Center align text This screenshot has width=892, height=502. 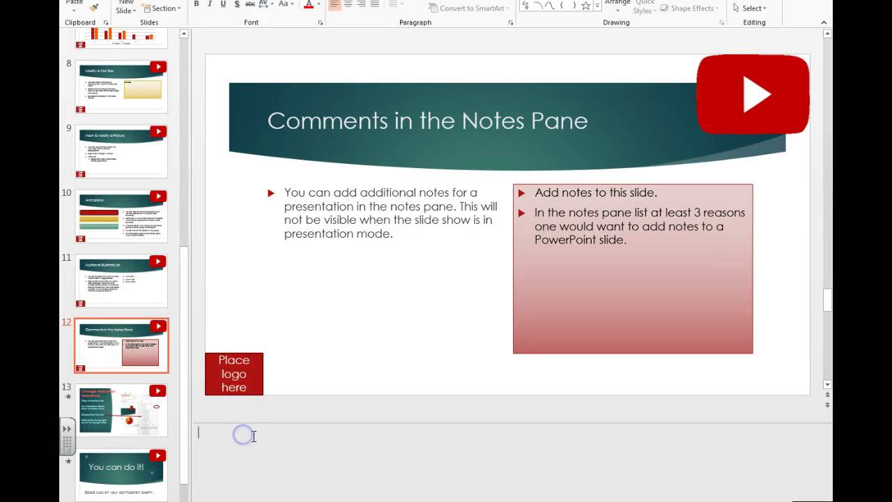(x=348, y=4)
